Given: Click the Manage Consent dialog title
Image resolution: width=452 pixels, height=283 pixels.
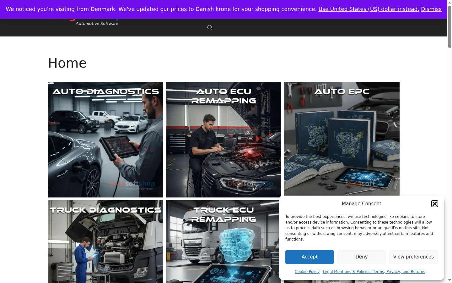Looking at the screenshot, I should [x=362, y=204].
